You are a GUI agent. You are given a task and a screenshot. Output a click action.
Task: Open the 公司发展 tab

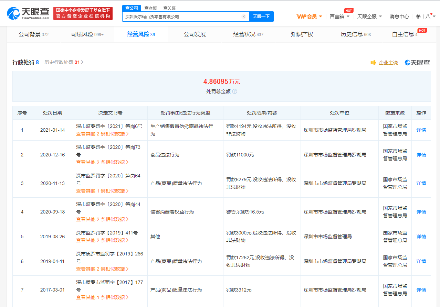pos(195,34)
